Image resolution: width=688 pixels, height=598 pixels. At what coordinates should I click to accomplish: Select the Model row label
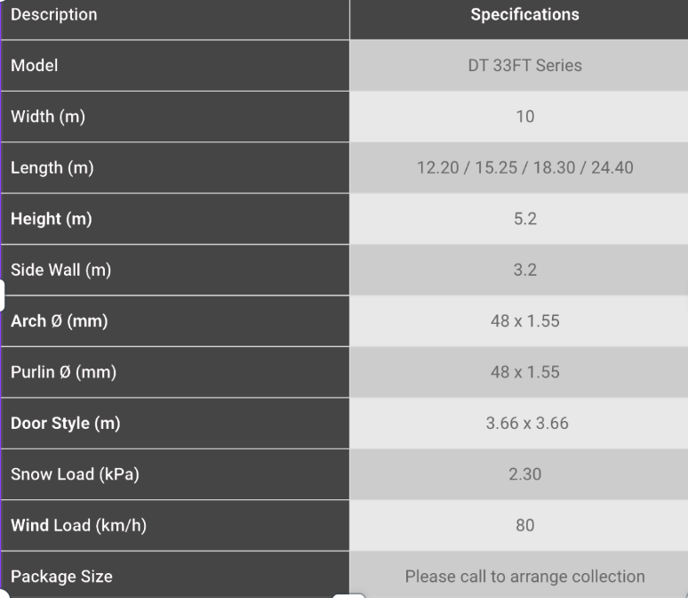tap(35, 66)
